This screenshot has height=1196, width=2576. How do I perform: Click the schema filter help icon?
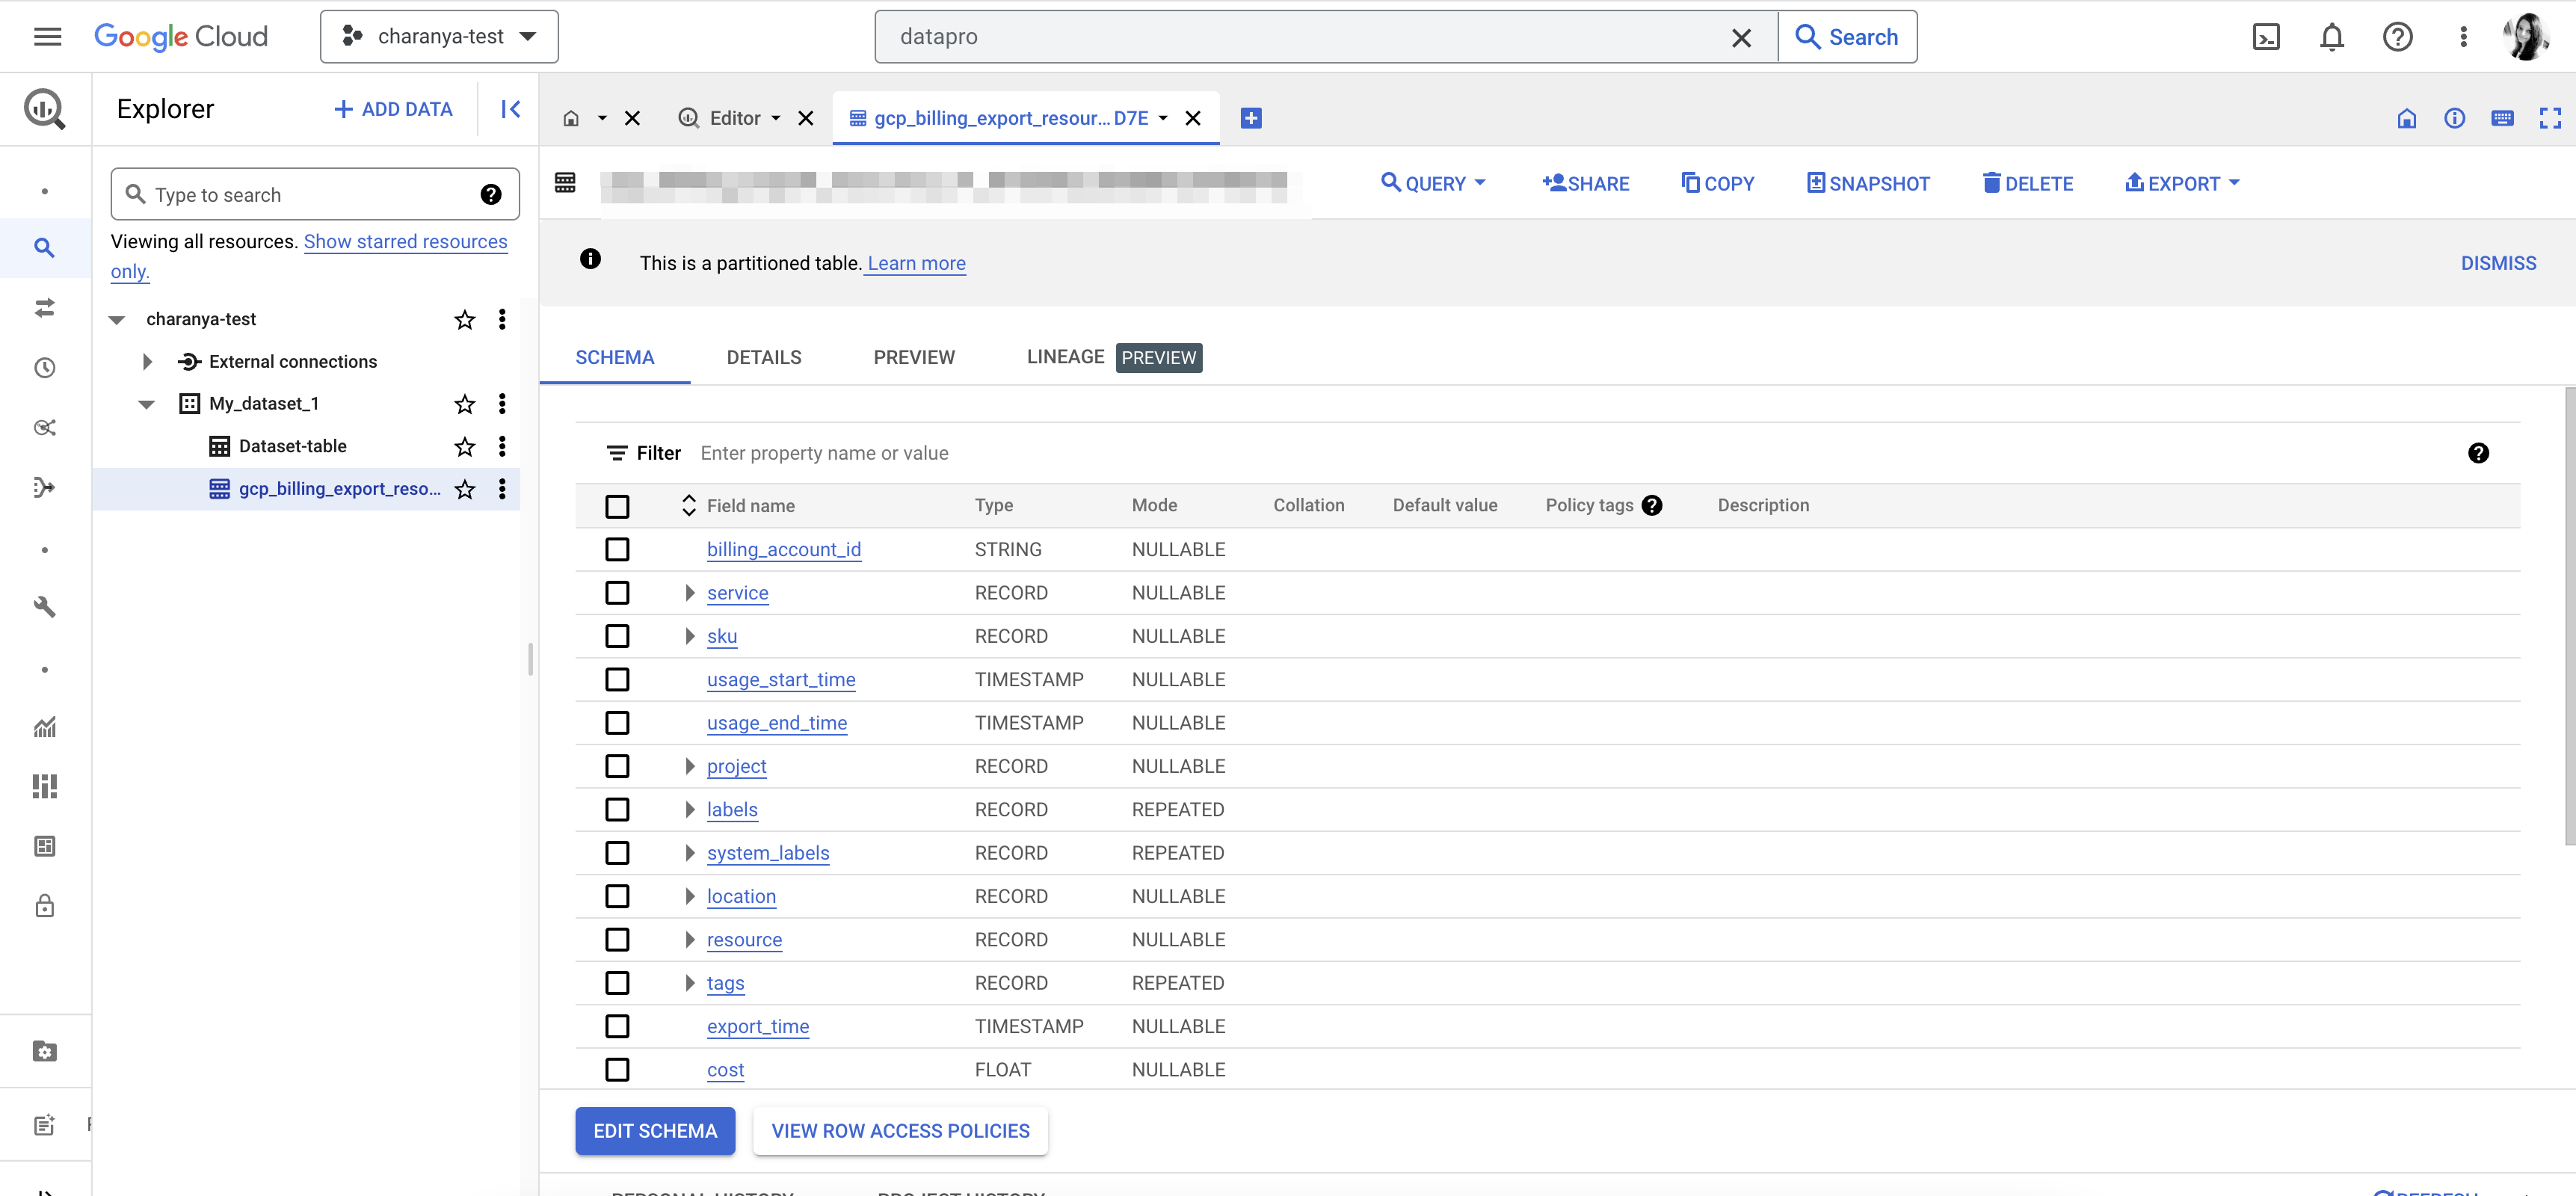[x=2478, y=454]
